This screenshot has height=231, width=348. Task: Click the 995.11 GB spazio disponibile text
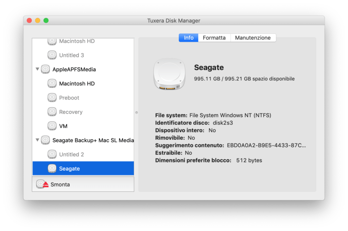[x=244, y=79]
